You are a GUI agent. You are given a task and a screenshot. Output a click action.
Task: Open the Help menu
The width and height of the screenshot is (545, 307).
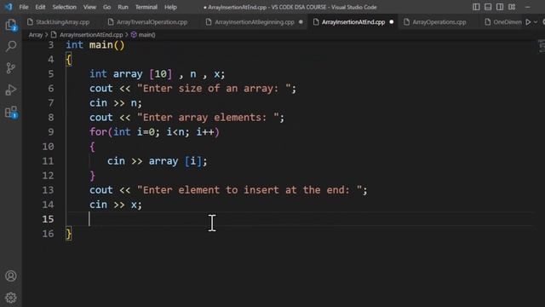point(170,7)
